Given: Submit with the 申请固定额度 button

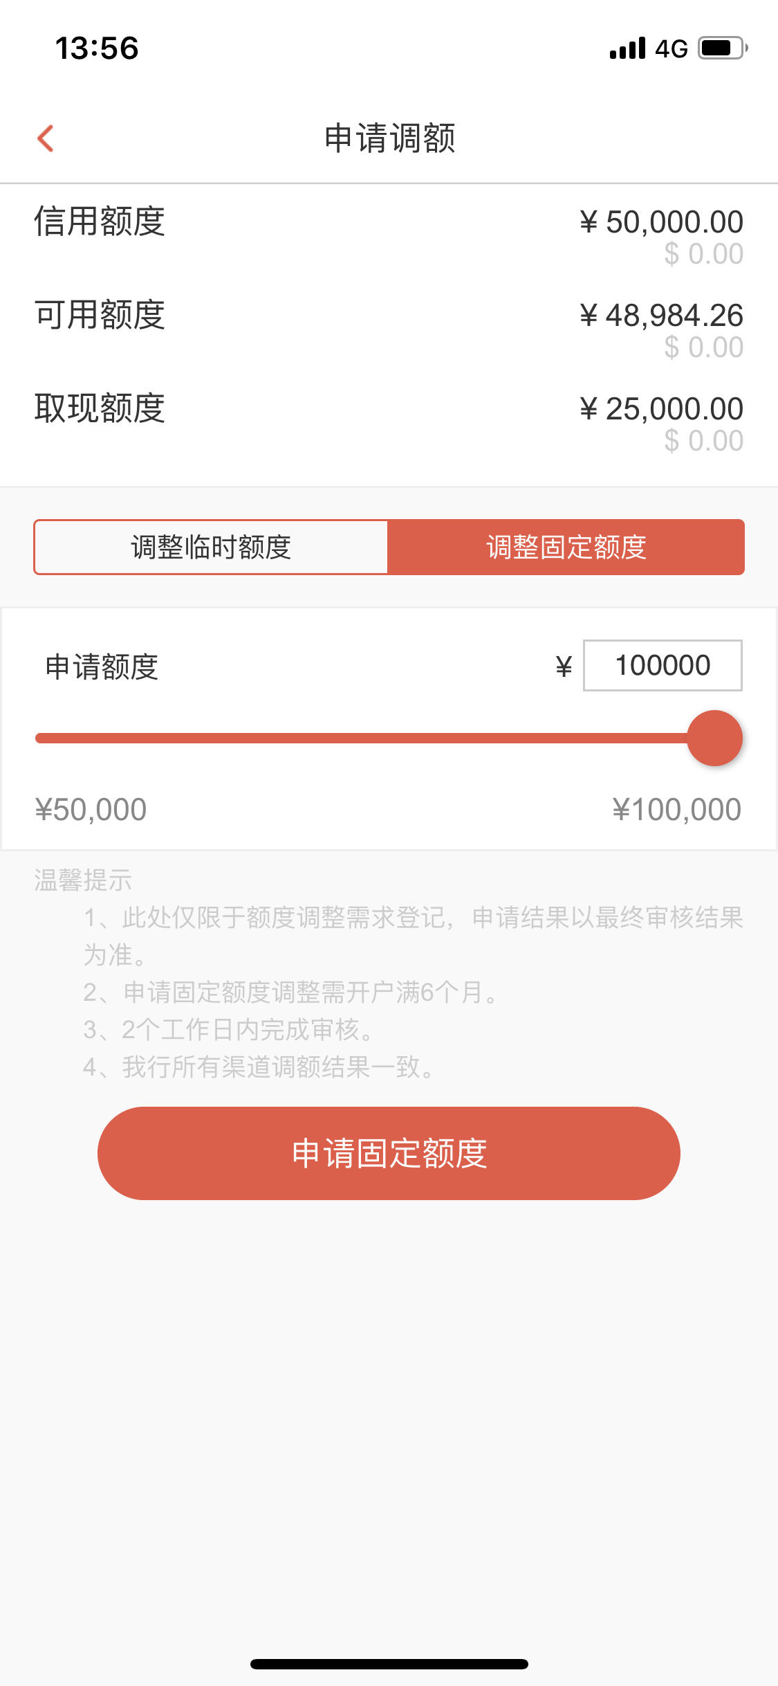Looking at the screenshot, I should 389,1153.
